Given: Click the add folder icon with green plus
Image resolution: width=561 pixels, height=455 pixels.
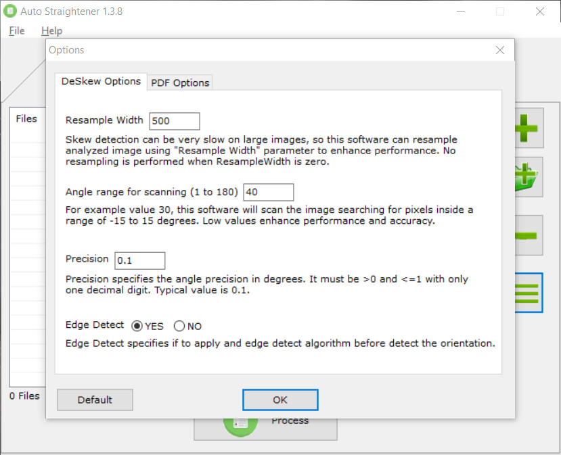Looking at the screenshot, I should (529, 177).
